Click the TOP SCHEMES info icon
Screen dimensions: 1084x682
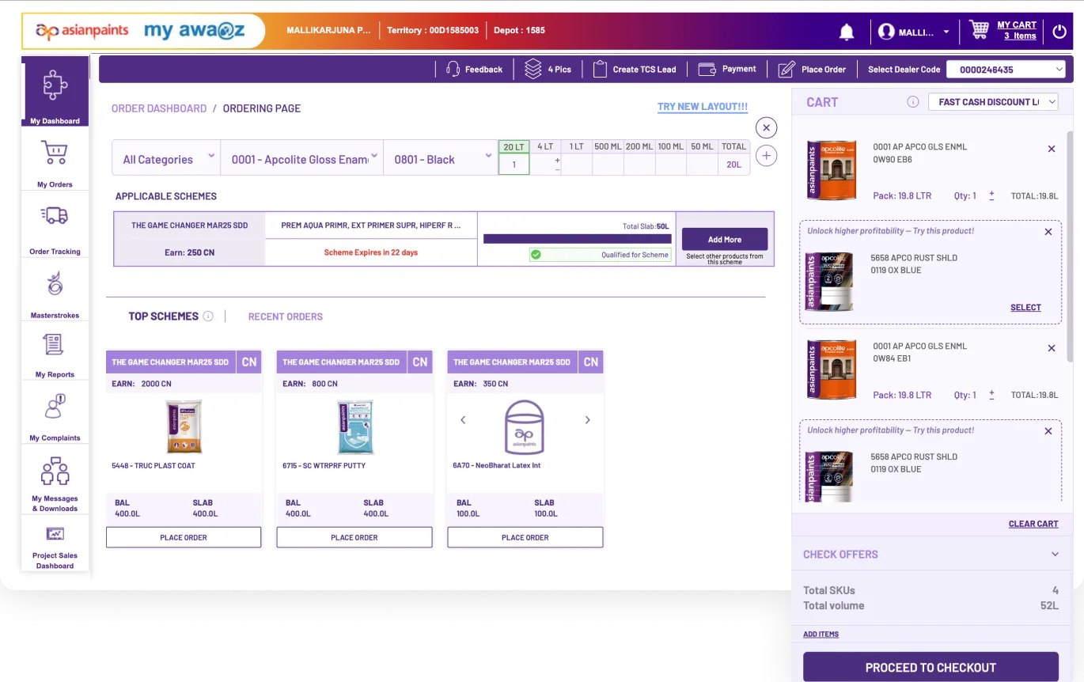tap(208, 316)
